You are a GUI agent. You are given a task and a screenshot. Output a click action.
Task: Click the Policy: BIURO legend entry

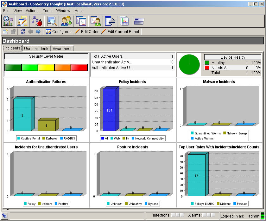point(203,204)
